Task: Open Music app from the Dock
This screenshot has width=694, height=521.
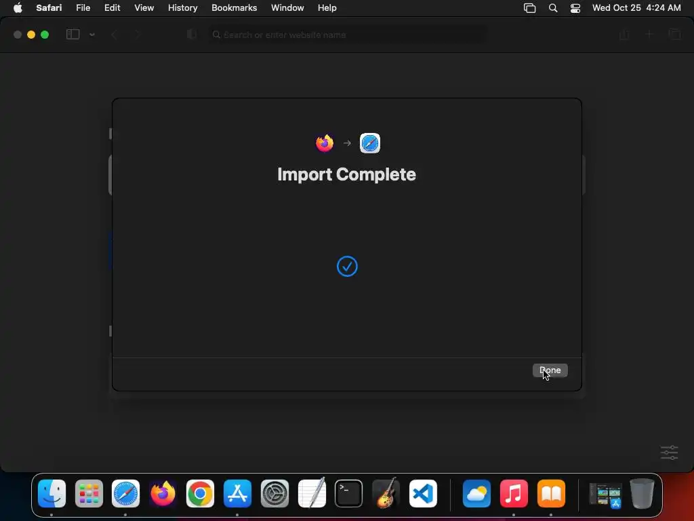Action: [514, 493]
